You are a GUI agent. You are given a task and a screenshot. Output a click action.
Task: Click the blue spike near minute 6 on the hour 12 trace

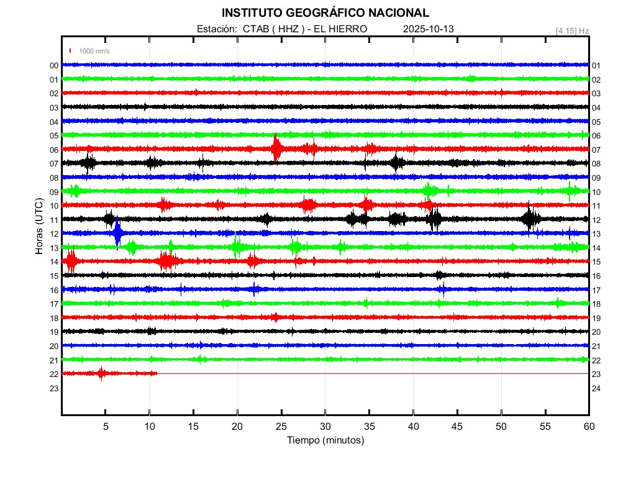(x=117, y=234)
